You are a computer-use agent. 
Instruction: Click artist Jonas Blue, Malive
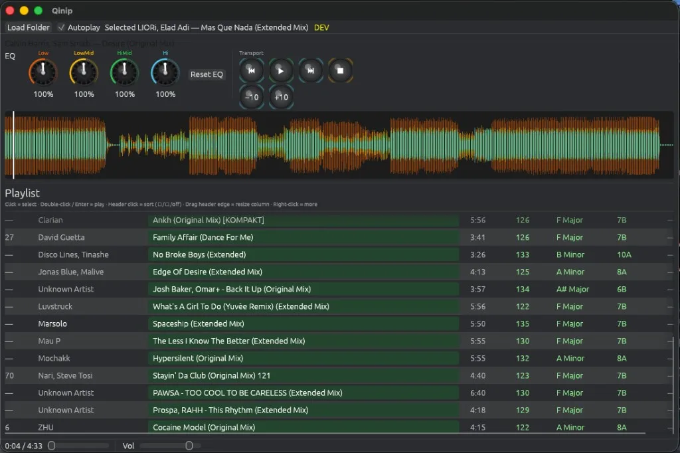click(70, 272)
